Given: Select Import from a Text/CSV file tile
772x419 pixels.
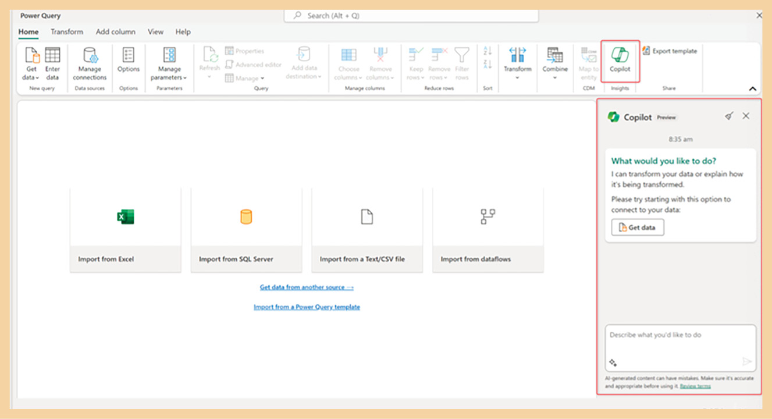Looking at the screenshot, I should point(367,230).
